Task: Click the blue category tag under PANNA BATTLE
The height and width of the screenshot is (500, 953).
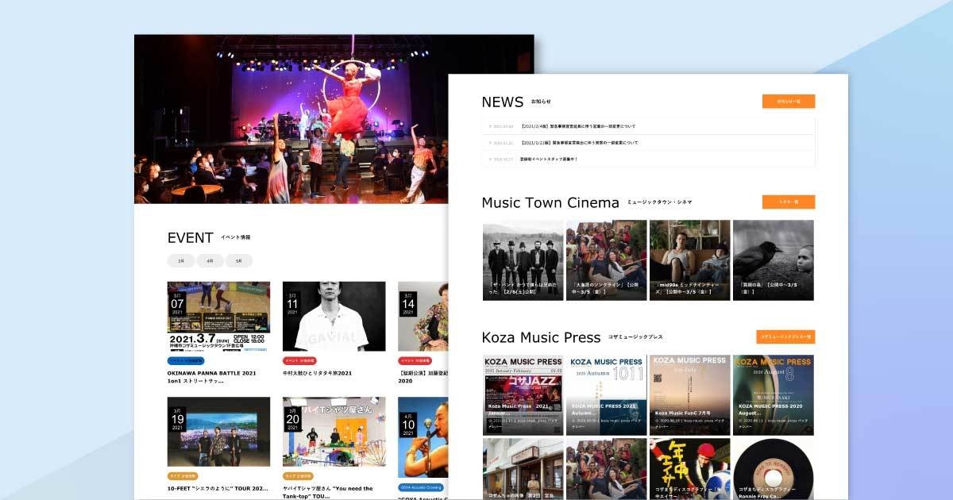Action: click(186, 360)
